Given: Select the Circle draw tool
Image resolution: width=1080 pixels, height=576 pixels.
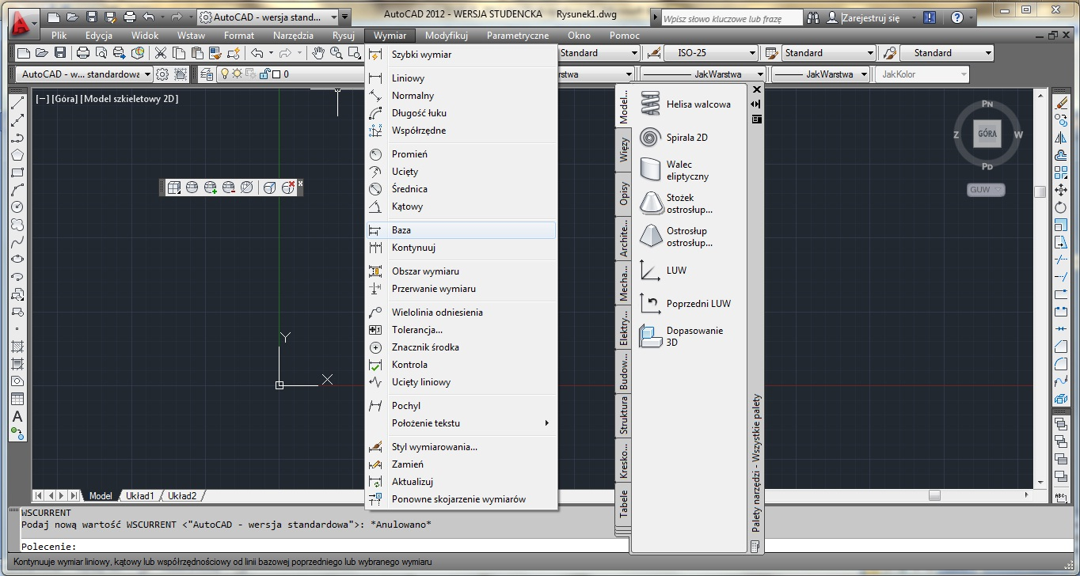Looking at the screenshot, I should coord(17,207).
